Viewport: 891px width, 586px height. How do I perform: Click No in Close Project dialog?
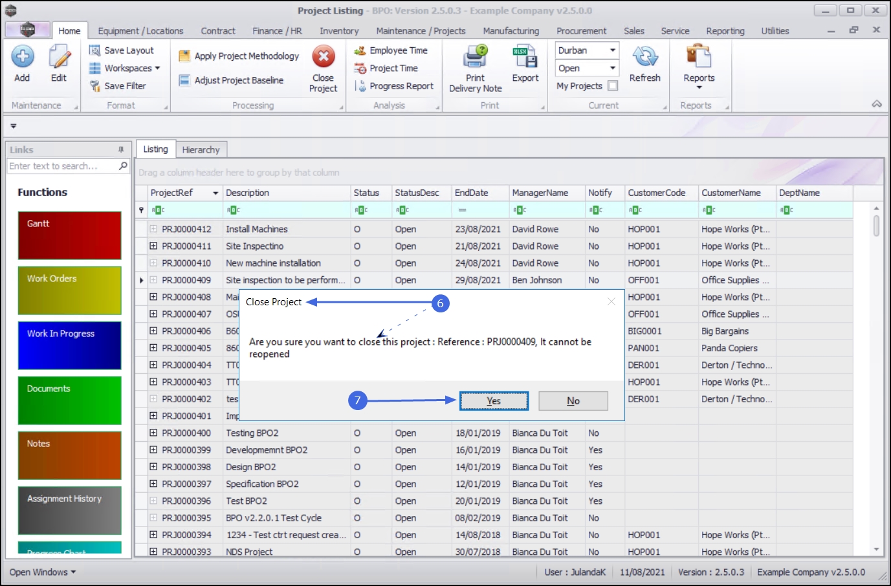573,401
